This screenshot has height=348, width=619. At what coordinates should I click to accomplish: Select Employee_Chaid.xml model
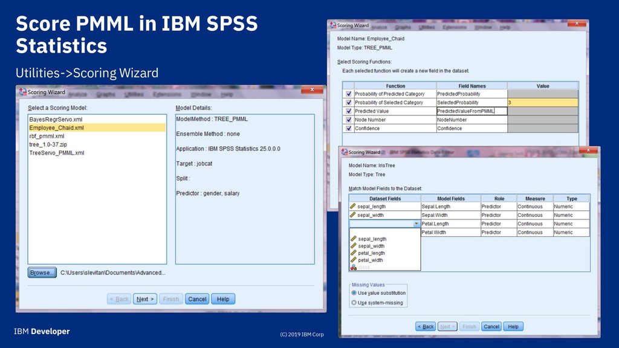click(97, 127)
